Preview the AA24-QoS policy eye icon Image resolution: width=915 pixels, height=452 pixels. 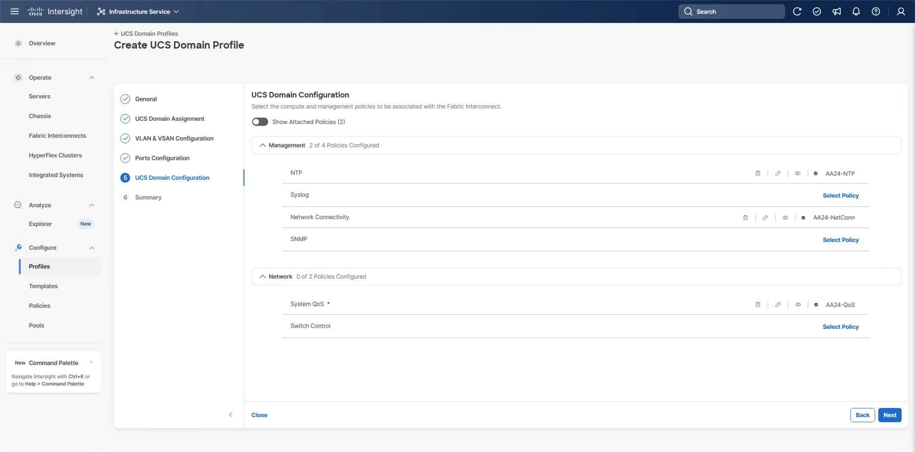(x=798, y=305)
